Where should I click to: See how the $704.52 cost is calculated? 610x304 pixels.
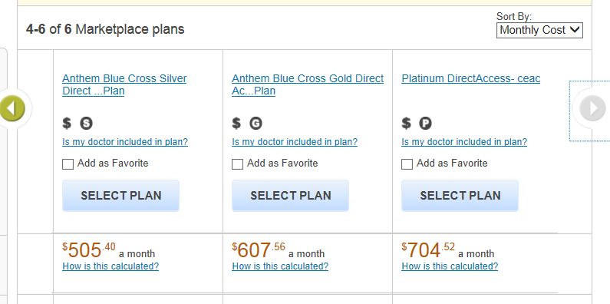tap(450, 266)
